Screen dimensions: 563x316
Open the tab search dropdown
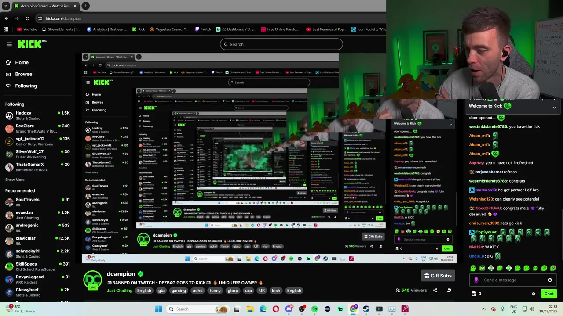[6, 6]
